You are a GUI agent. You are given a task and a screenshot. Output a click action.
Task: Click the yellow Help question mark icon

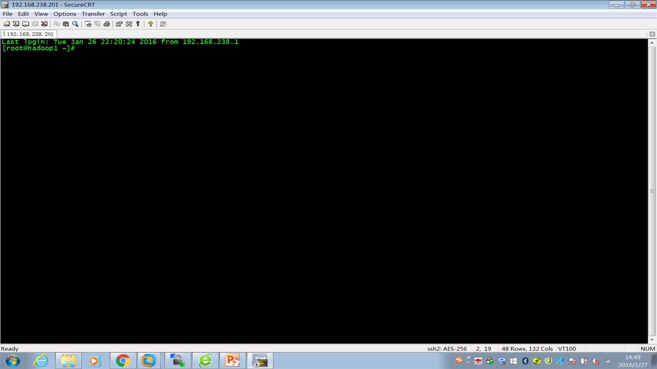click(150, 24)
